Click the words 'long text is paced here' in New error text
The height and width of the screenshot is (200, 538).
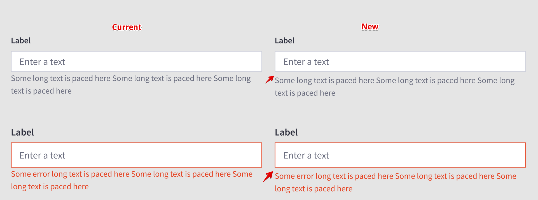coord(314,189)
